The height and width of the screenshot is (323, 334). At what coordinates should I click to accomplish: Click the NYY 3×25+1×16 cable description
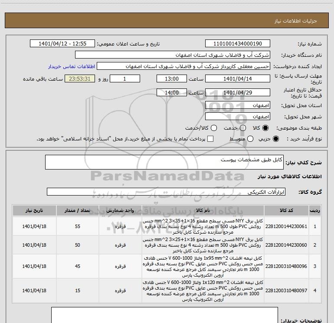(203, 245)
